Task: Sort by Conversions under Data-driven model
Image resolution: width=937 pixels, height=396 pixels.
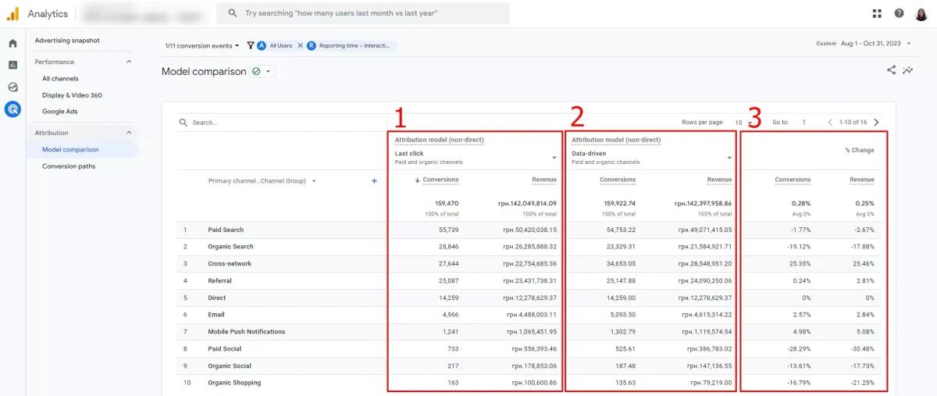Action: coord(618,180)
